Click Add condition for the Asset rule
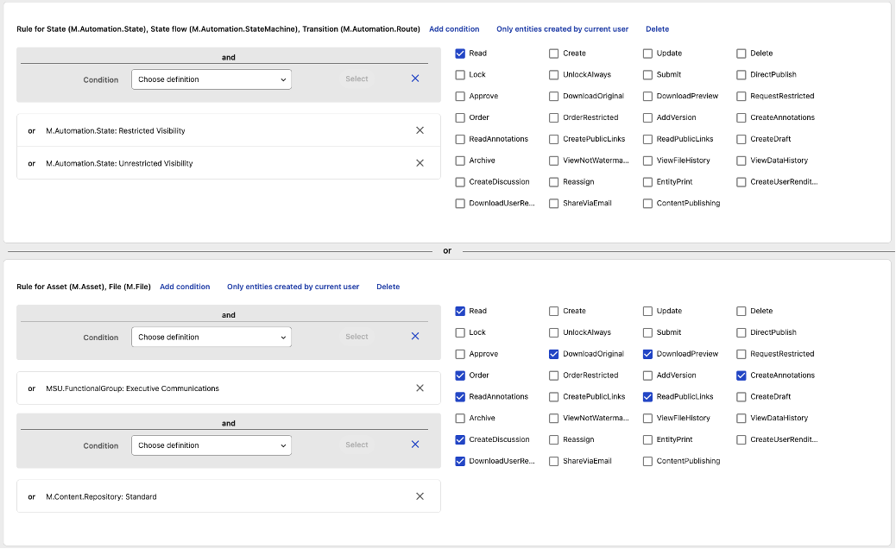Image resolution: width=896 pixels, height=549 pixels. coord(185,287)
